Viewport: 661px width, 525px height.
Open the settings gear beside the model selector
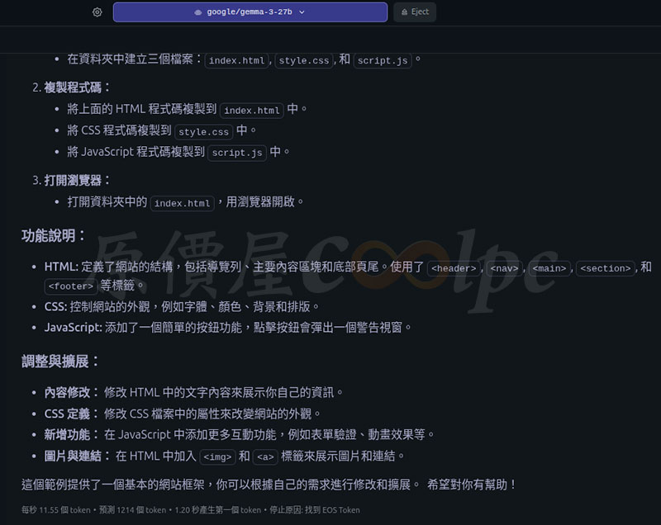97,12
